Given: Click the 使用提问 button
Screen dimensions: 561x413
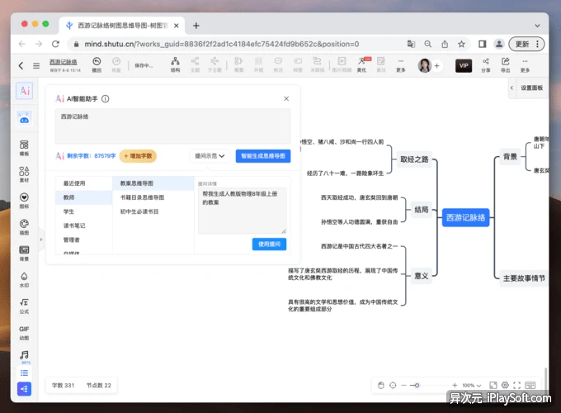Looking at the screenshot, I should coord(269,244).
